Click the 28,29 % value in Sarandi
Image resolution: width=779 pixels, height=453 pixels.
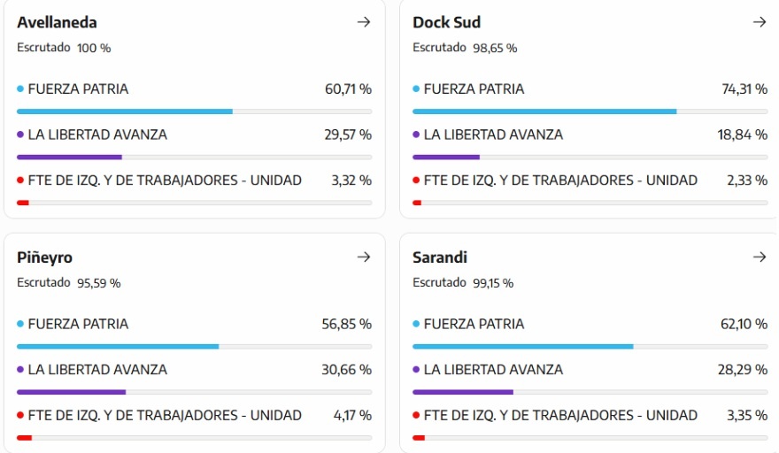[744, 370]
